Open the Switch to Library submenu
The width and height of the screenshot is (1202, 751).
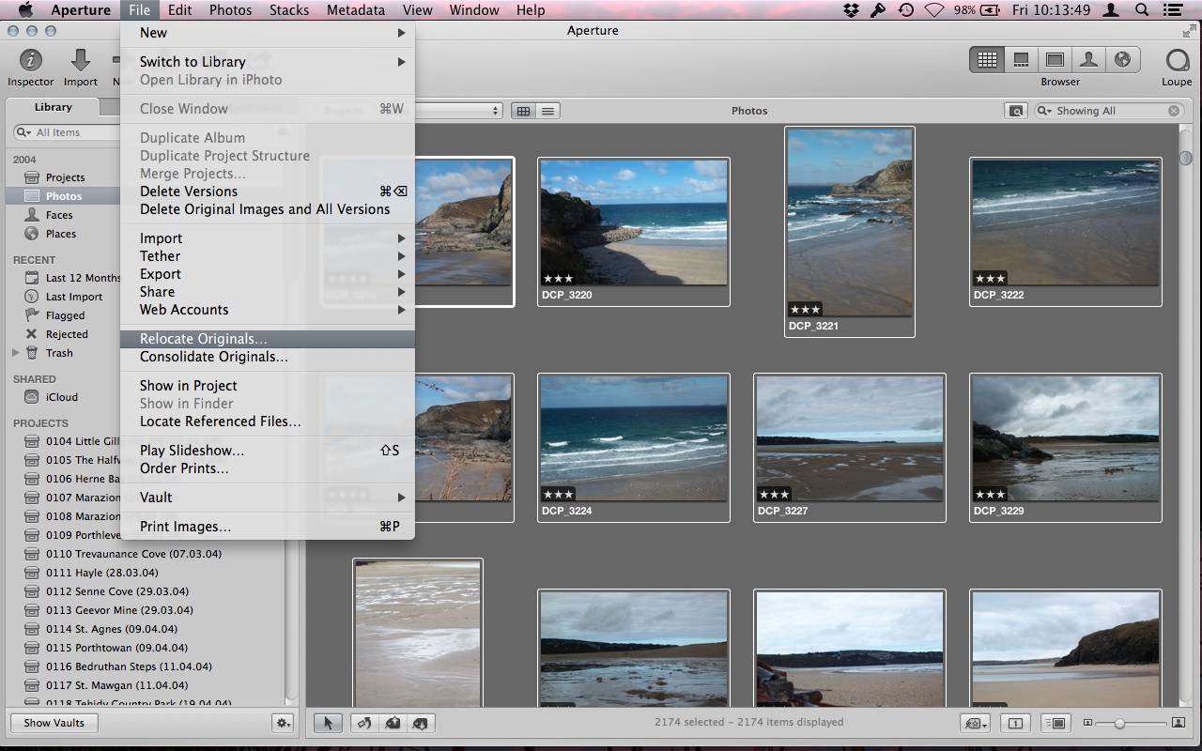(x=268, y=62)
